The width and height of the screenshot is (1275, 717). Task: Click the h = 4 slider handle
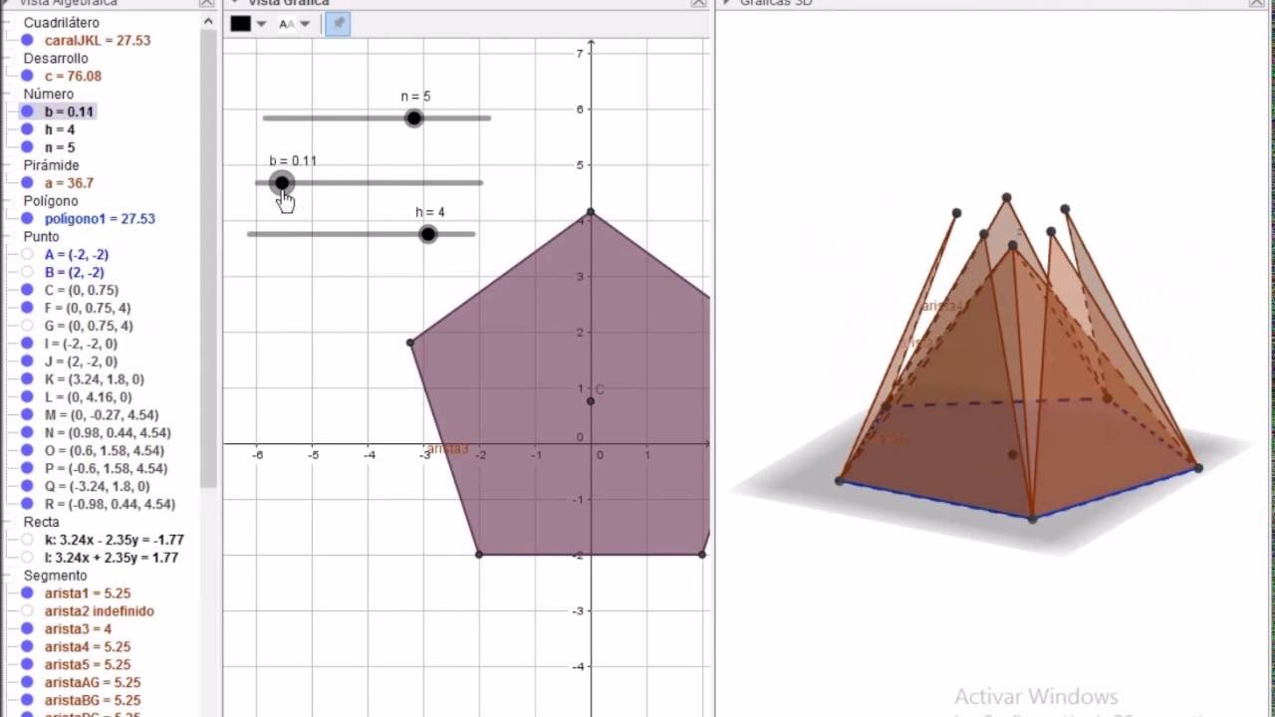427,234
